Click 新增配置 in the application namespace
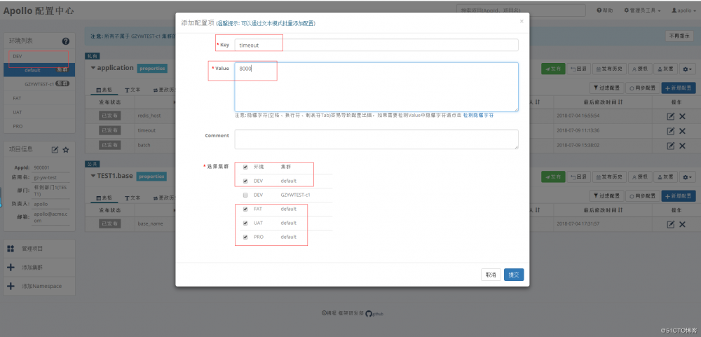Image resolution: width=701 pixels, height=337 pixels. (x=678, y=88)
